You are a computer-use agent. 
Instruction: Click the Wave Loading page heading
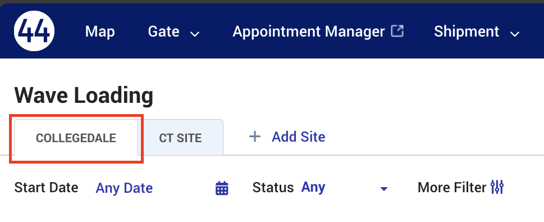click(84, 96)
